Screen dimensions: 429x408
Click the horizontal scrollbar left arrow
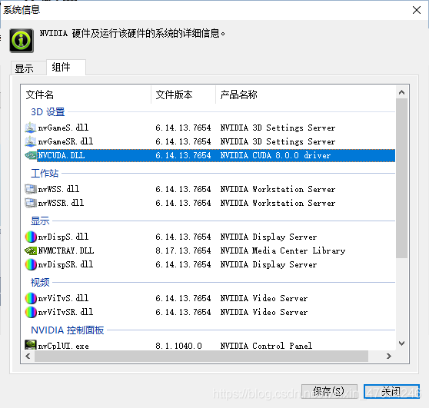(x=28, y=356)
